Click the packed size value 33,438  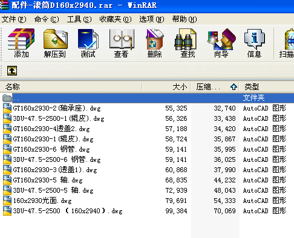tap(224, 118)
